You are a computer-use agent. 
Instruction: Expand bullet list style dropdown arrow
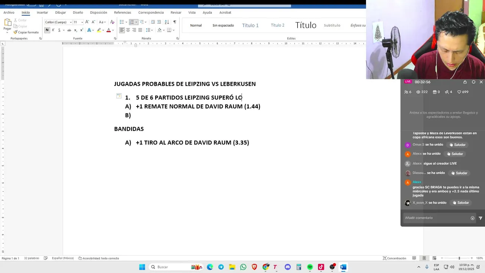click(126, 22)
